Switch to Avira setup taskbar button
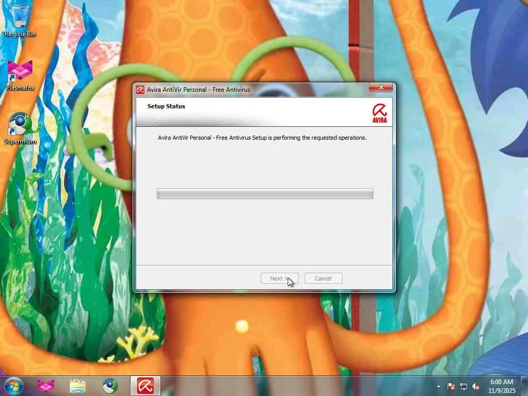 pyautogui.click(x=145, y=386)
